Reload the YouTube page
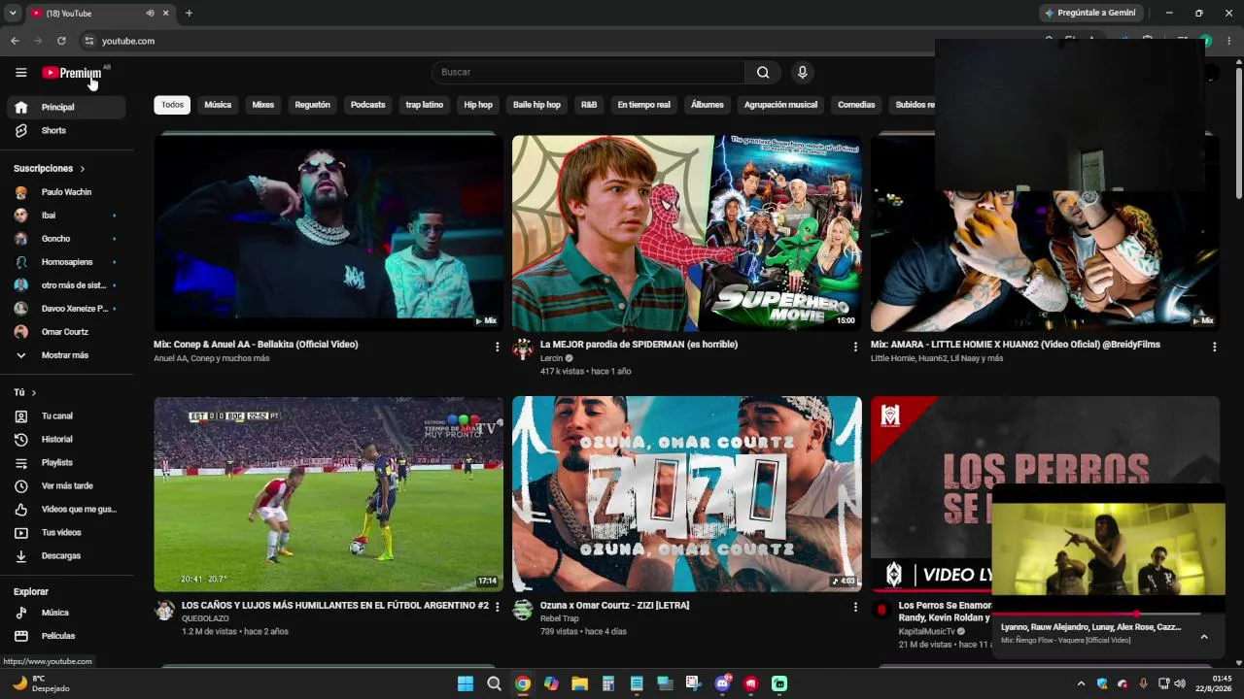The width and height of the screenshot is (1244, 699). 61,41
